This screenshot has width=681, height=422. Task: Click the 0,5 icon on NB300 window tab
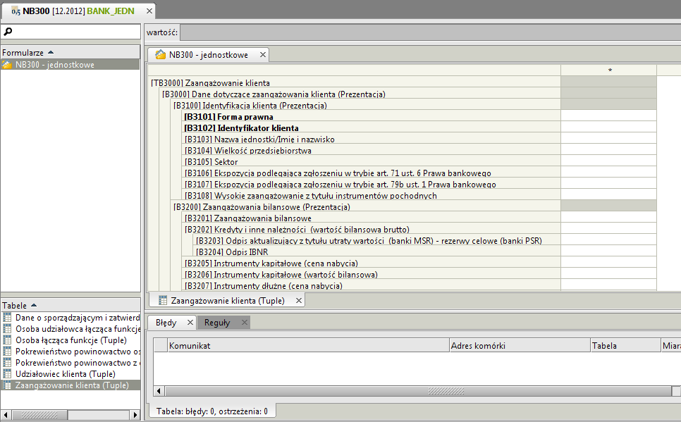(x=16, y=11)
